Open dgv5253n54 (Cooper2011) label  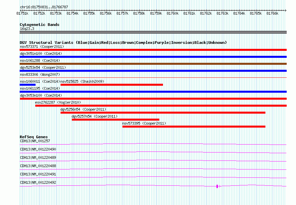43,67
